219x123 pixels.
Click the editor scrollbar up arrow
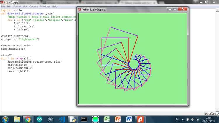217,10
